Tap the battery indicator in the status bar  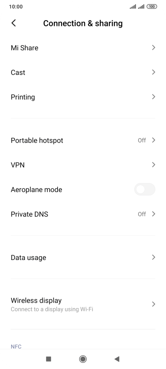152,7
